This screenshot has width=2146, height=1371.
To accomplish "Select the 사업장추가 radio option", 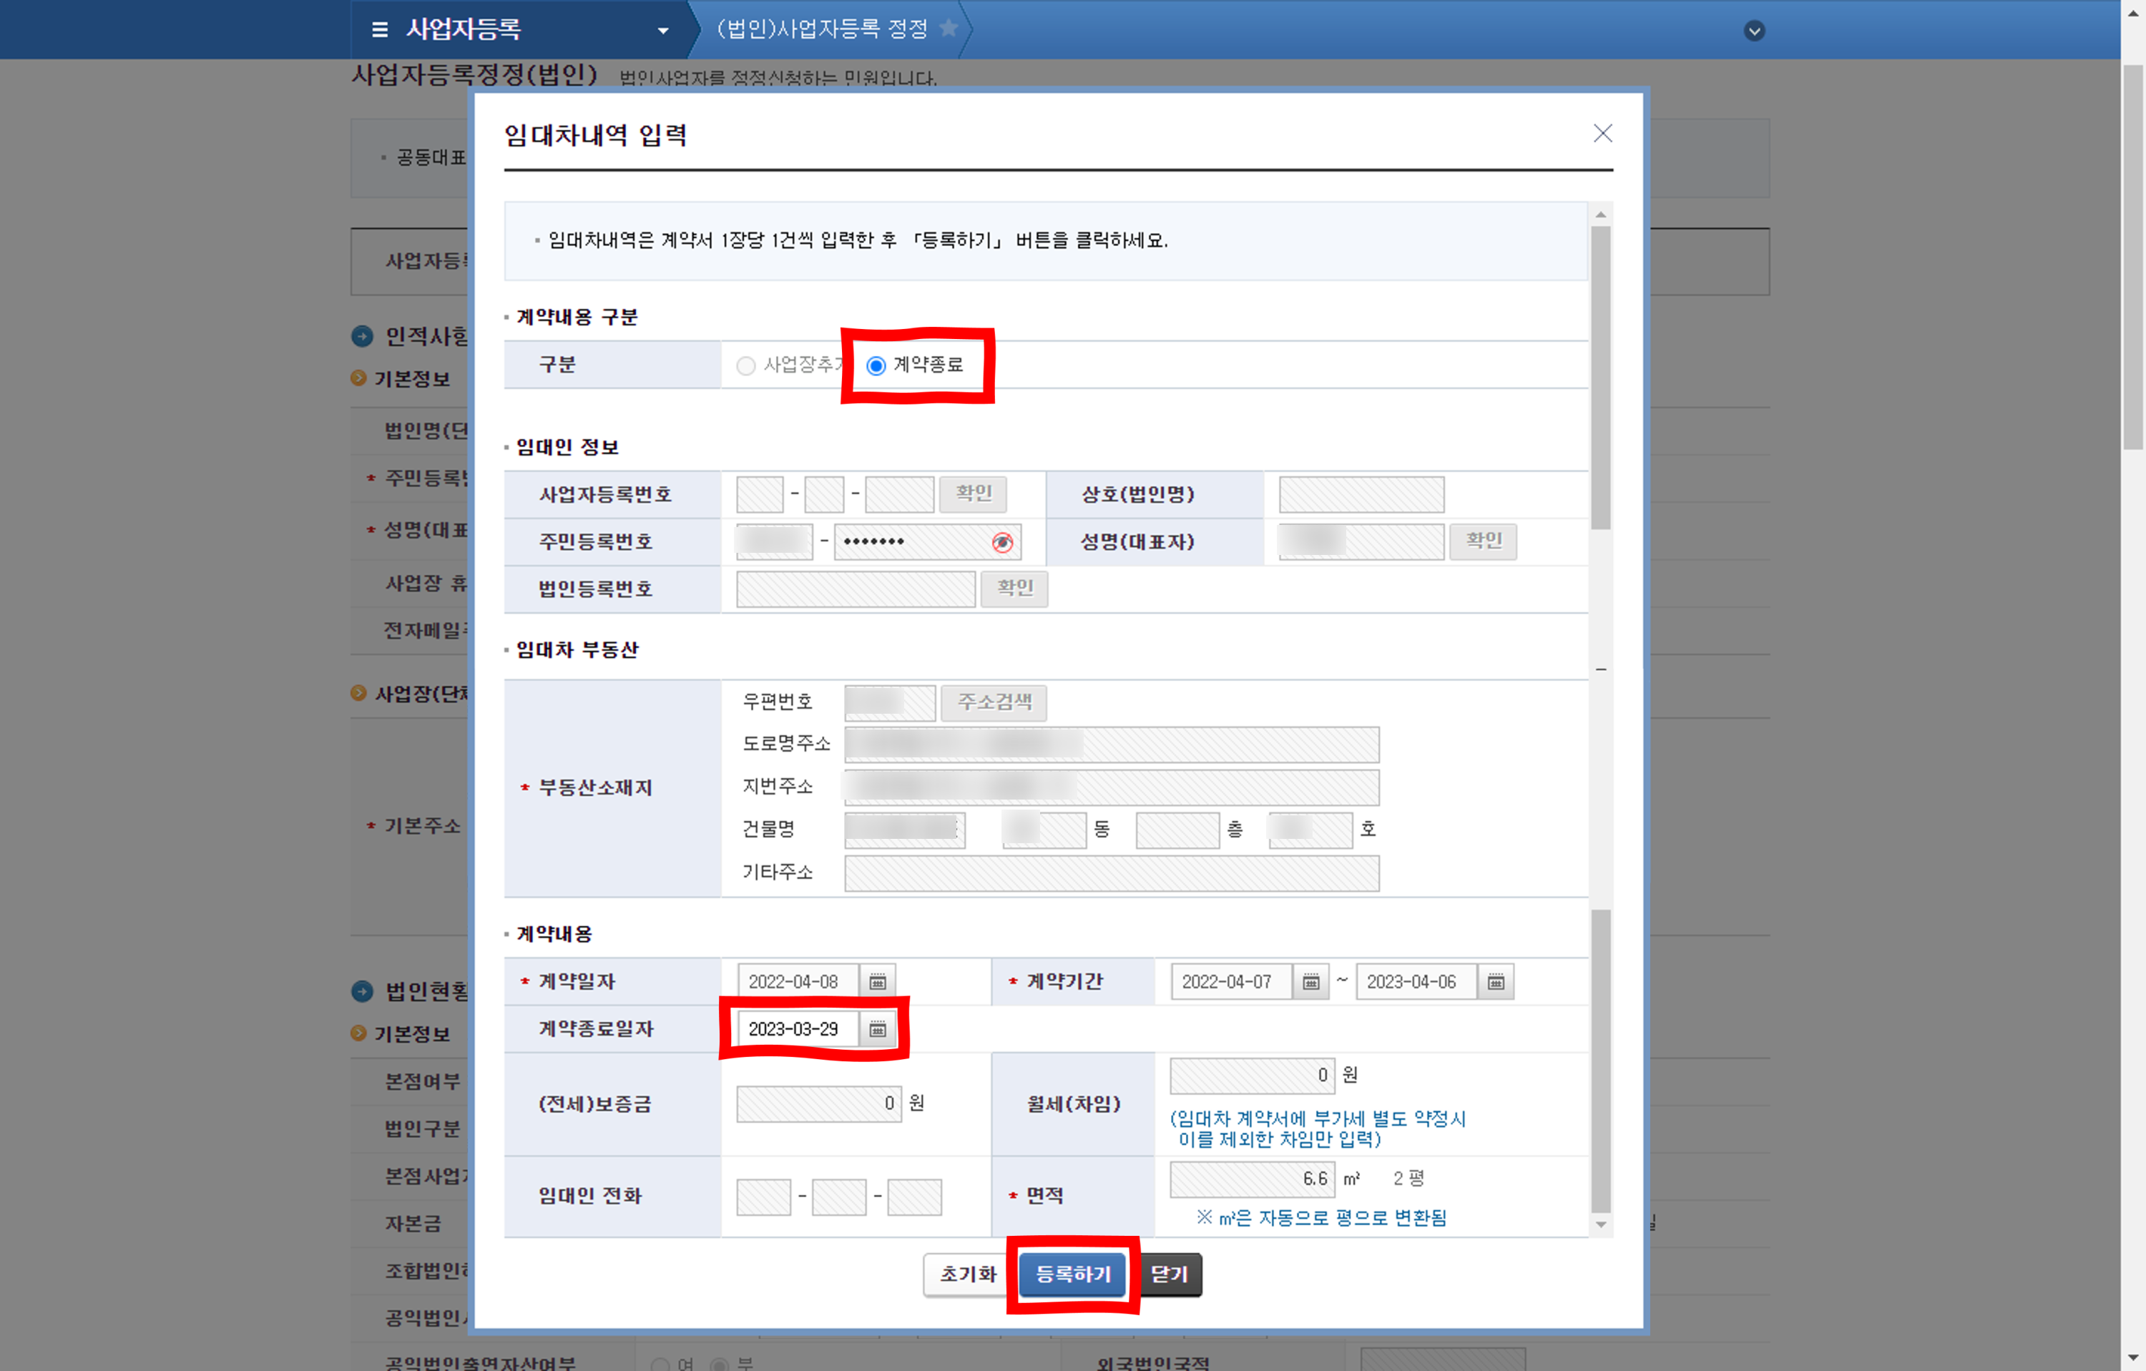I will [746, 365].
